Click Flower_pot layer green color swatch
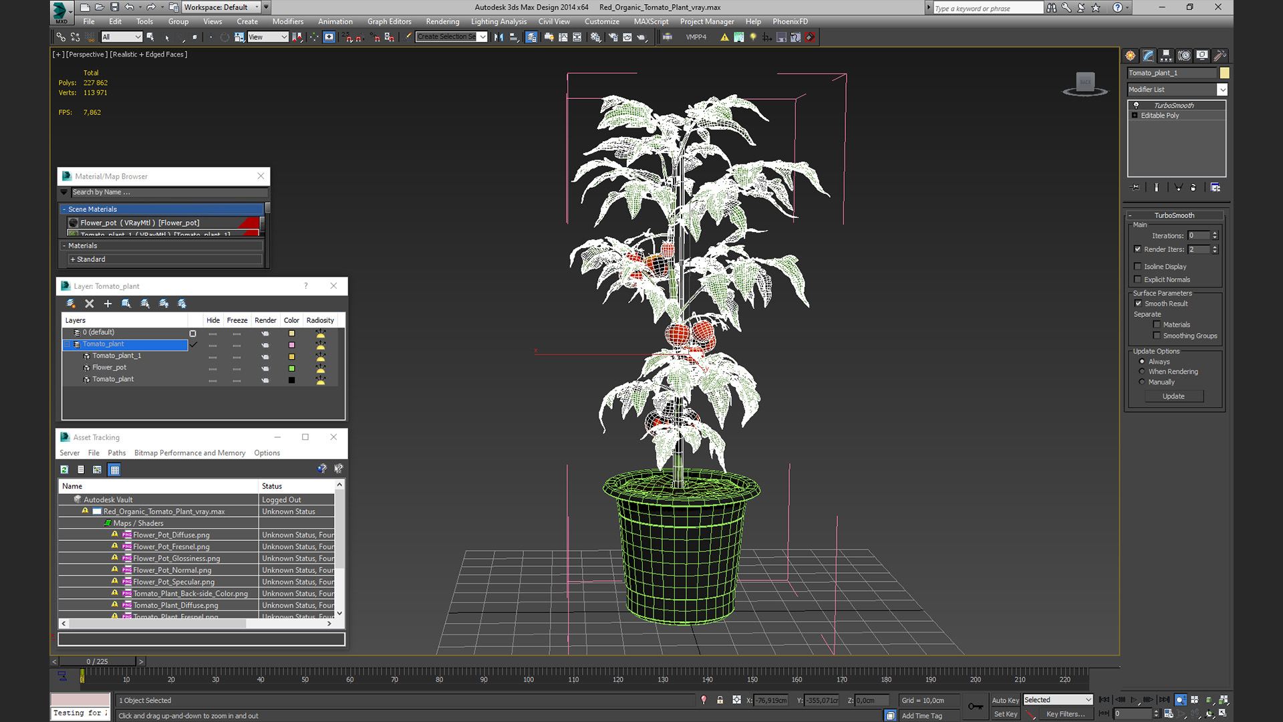The height and width of the screenshot is (722, 1283). (x=291, y=368)
